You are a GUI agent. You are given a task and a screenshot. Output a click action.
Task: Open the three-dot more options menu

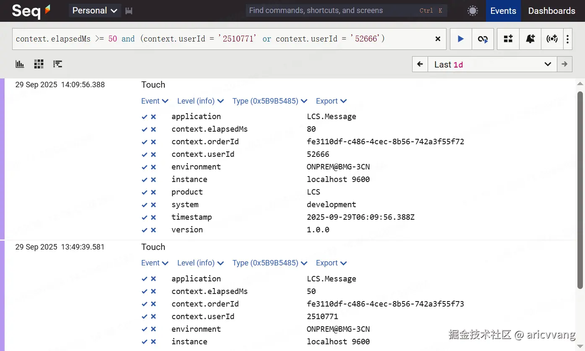(x=567, y=39)
